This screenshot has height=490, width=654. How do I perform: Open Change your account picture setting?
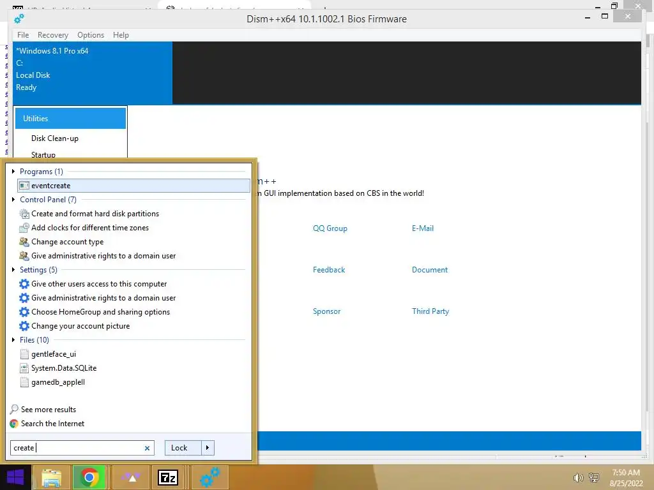(80, 326)
